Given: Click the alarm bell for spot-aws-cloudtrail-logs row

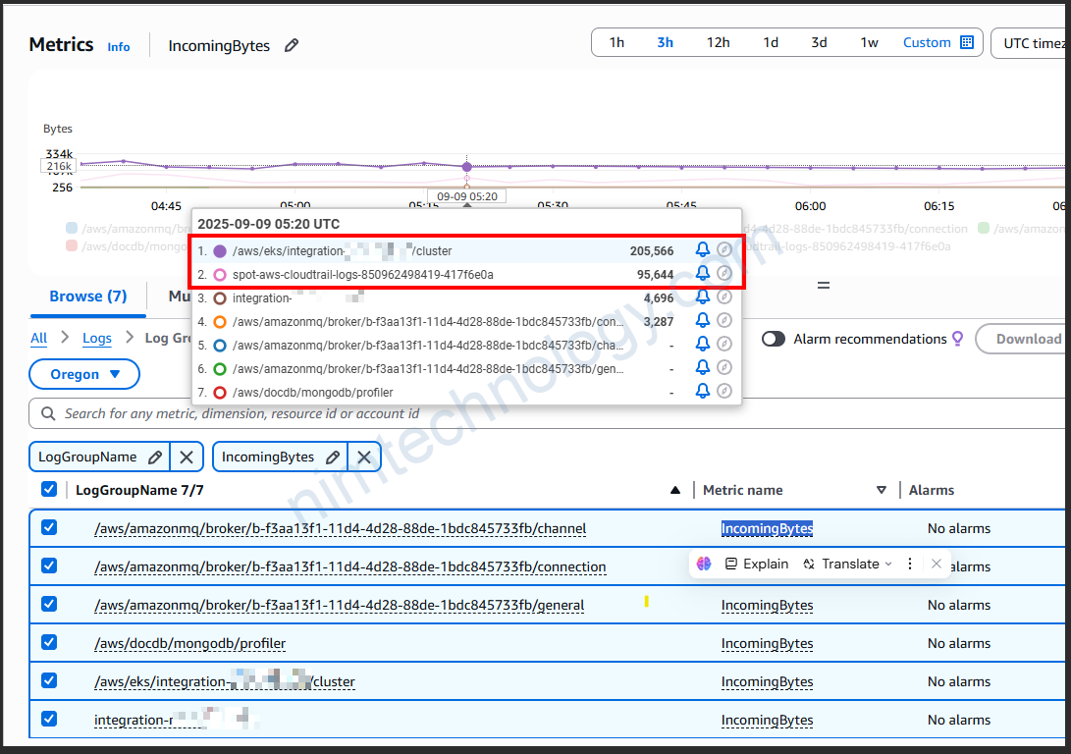Looking at the screenshot, I should (702, 274).
